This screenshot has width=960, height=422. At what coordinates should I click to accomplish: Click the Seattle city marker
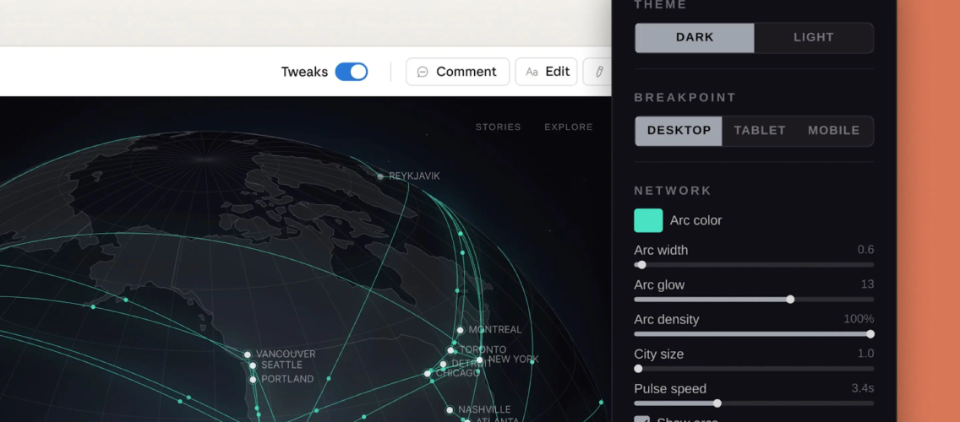(x=253, y=365)
